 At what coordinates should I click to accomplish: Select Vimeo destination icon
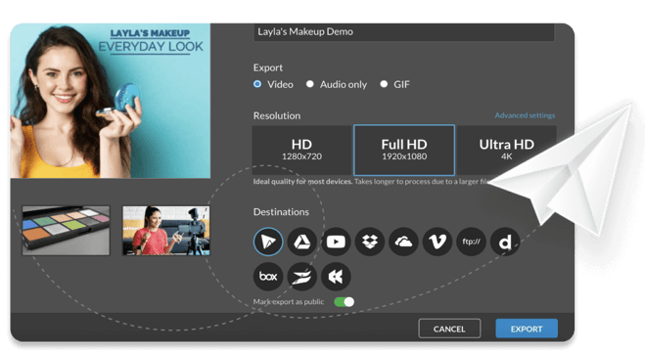438,242
